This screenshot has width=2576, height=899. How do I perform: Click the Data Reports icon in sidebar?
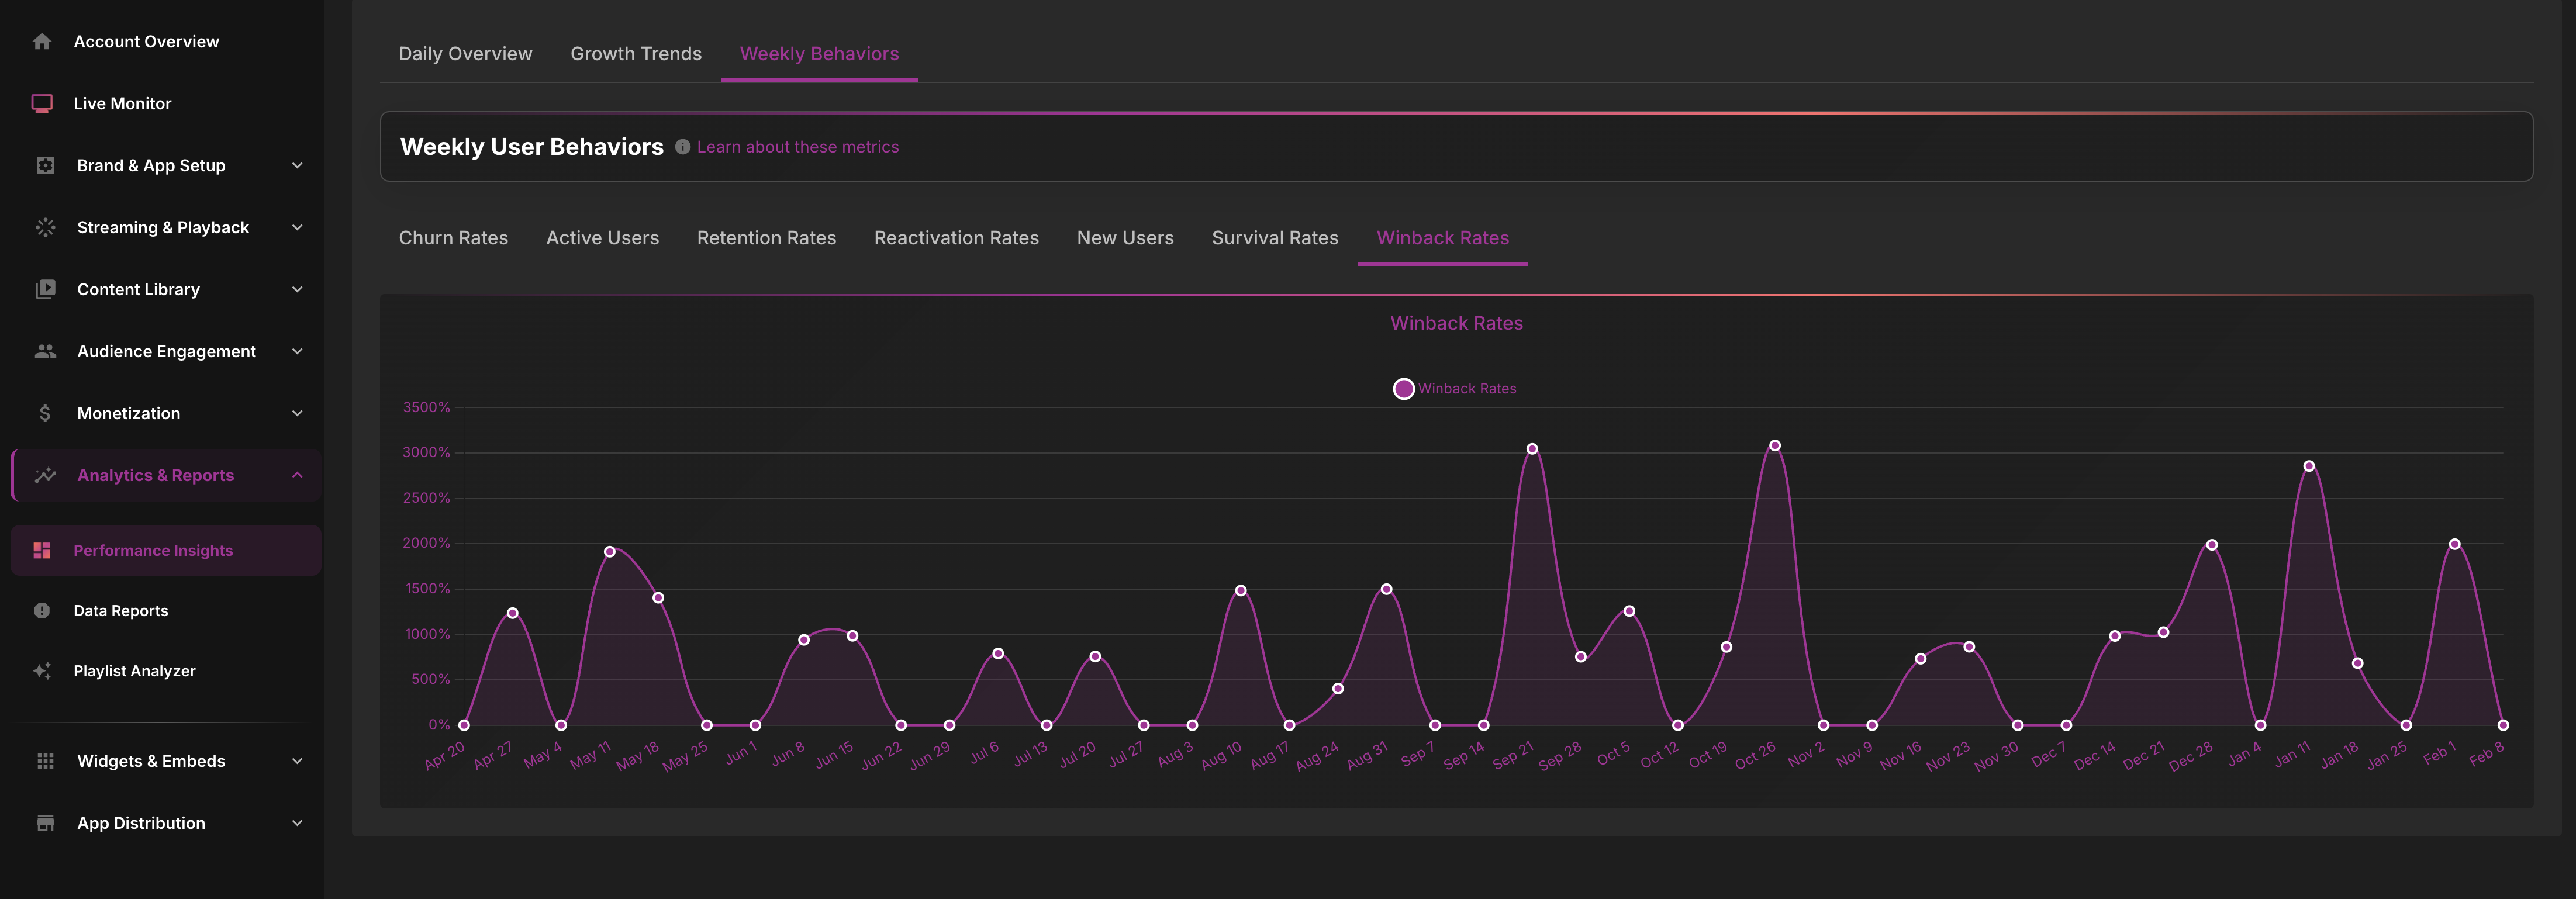pos(42,611)
